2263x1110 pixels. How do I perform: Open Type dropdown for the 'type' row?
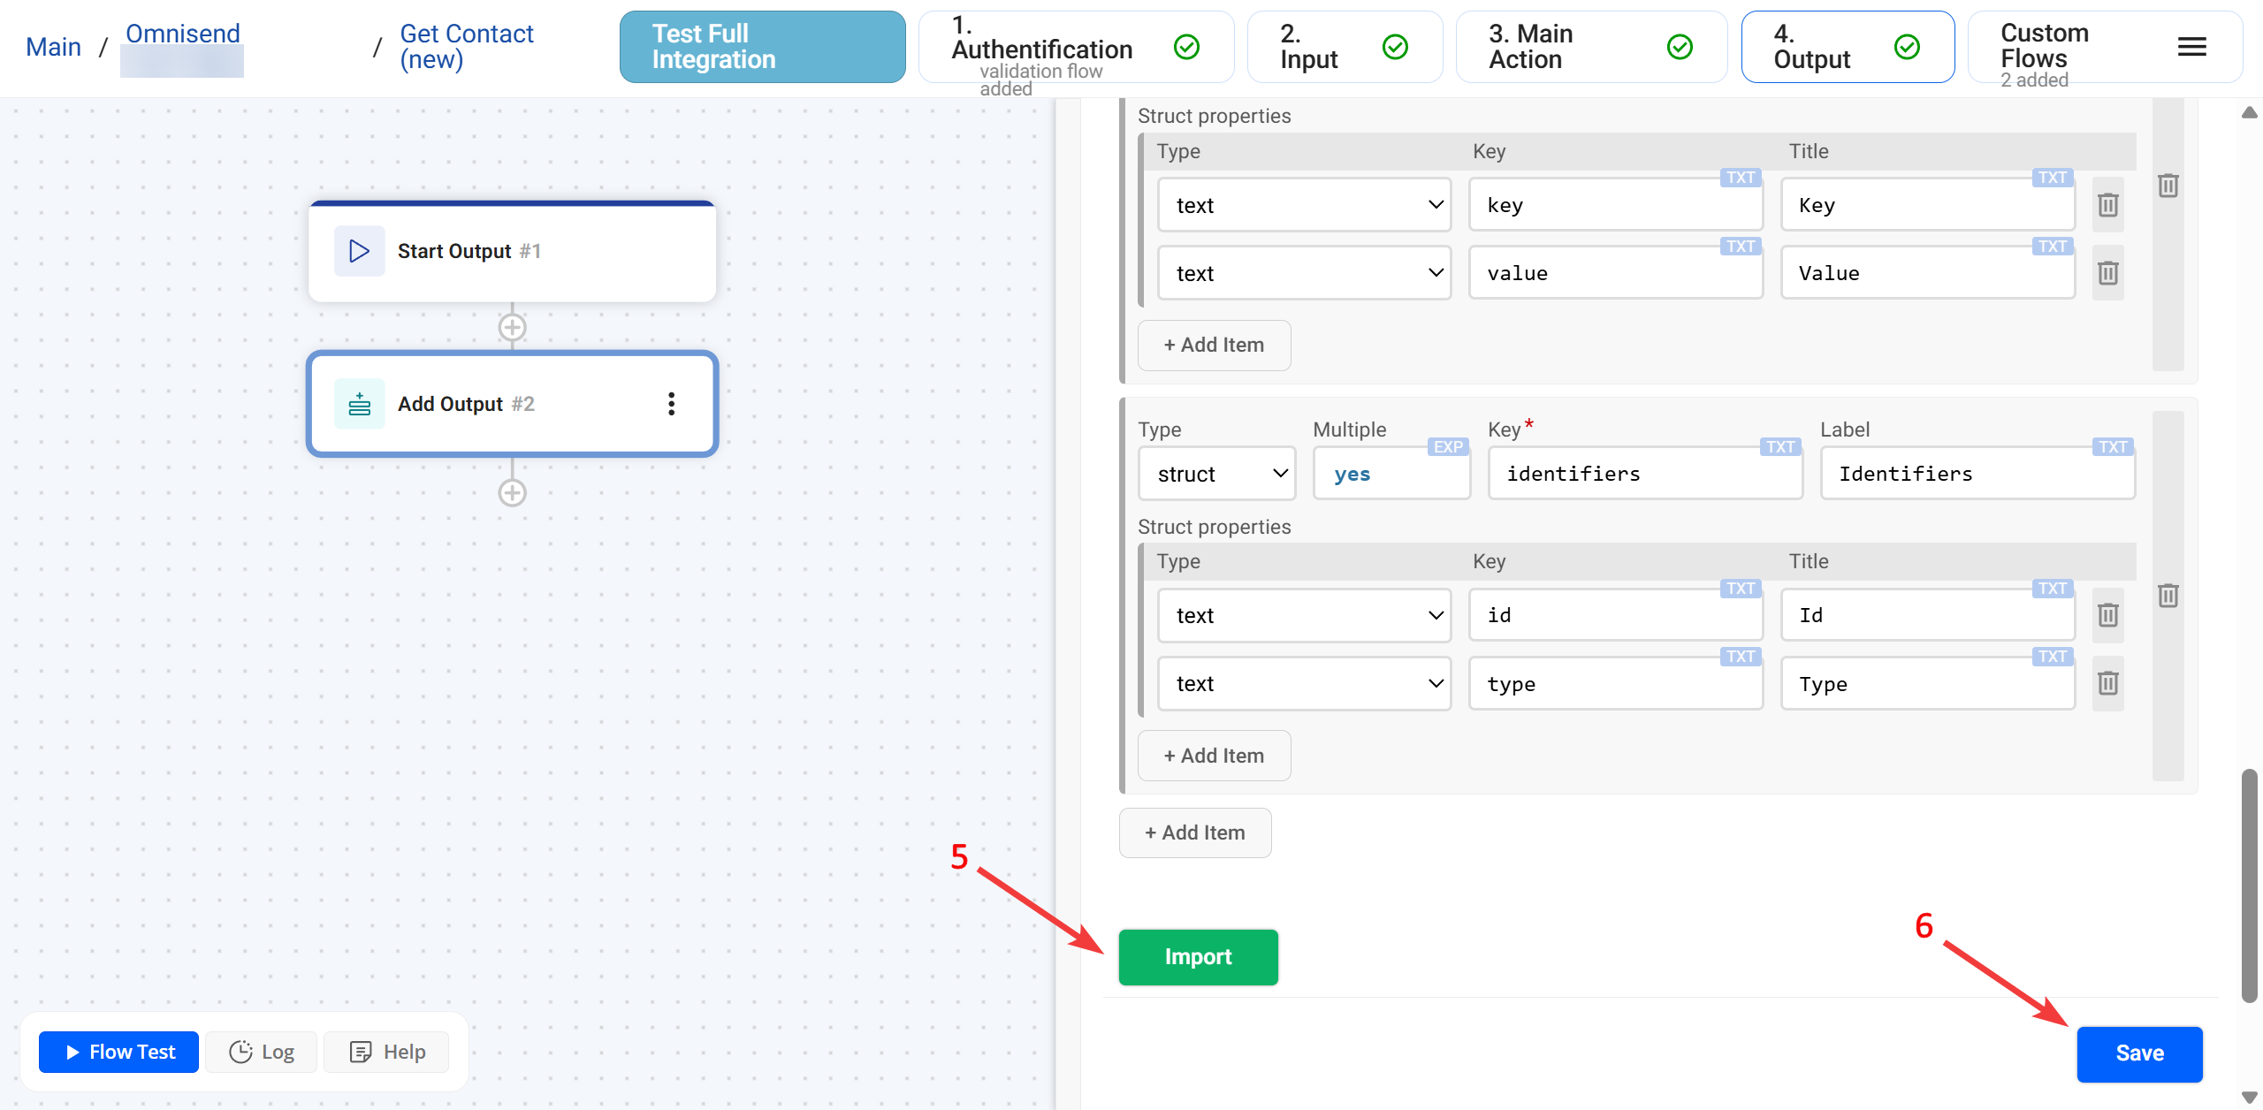(x=1304, y=684)
